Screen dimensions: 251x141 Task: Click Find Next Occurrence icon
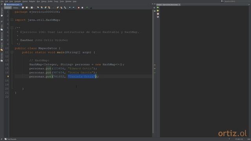(45, 8)
